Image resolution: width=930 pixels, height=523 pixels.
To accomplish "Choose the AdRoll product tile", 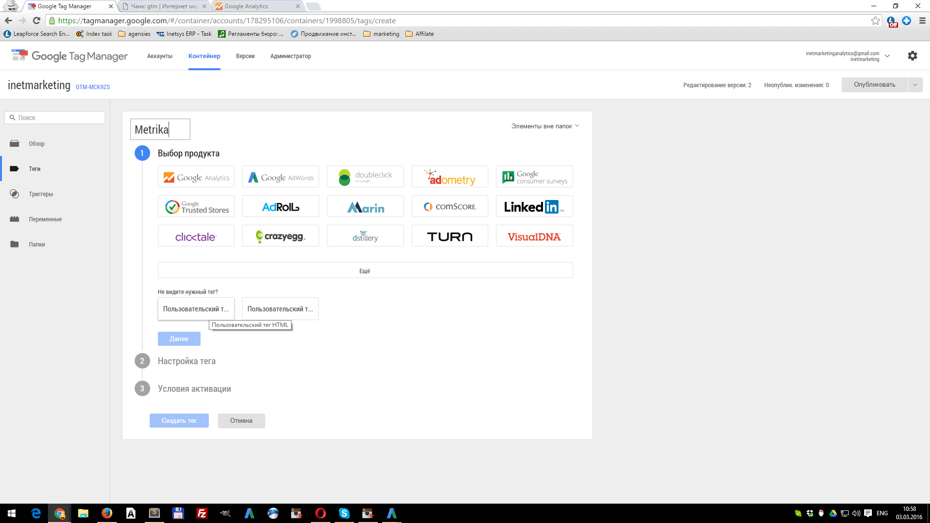I will click(x=280, y=206).
